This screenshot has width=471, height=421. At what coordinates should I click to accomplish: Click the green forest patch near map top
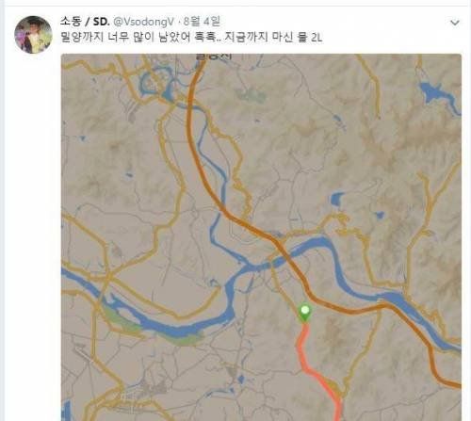[x=252, y=94]
